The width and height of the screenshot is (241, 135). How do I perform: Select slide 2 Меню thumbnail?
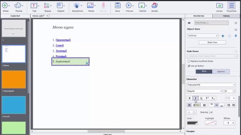tap(14, 54)
